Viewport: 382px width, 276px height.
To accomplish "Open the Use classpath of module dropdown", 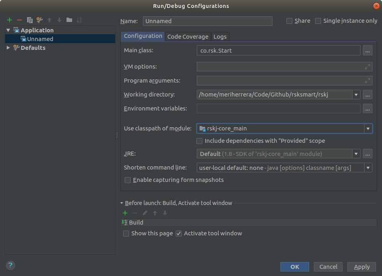I will (x=368, y=128).
